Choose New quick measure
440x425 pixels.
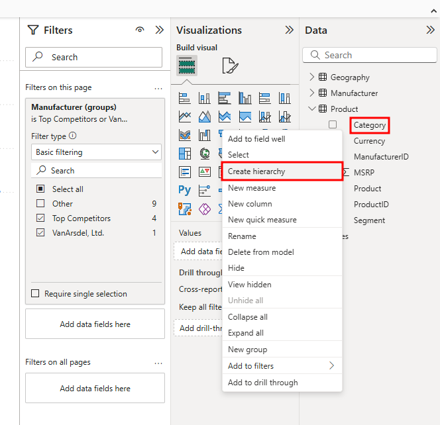pos(282,220)
